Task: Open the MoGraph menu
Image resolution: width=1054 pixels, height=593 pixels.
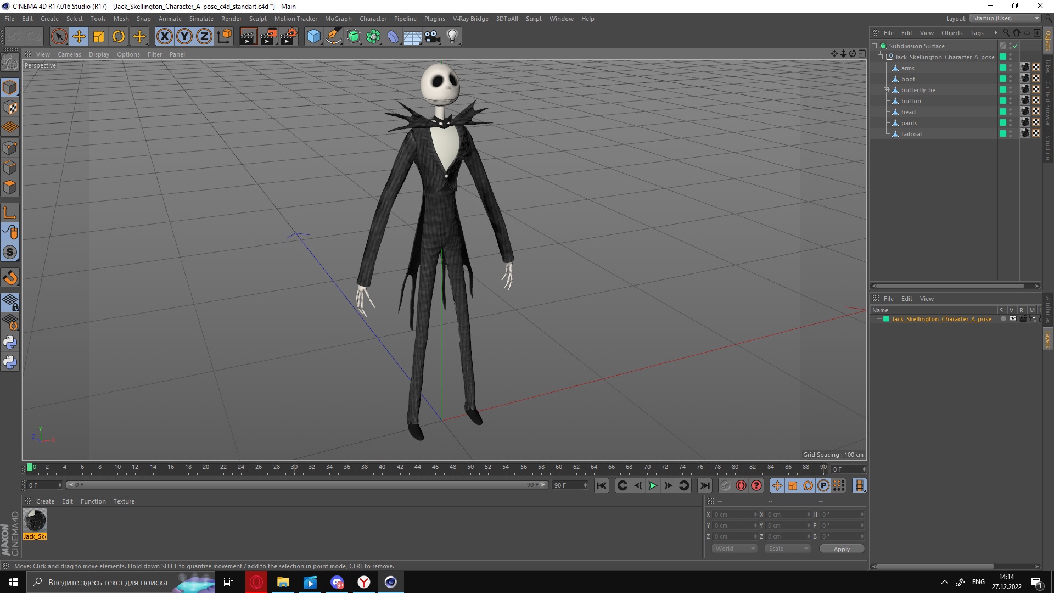Action: click(x=338, y=19)
